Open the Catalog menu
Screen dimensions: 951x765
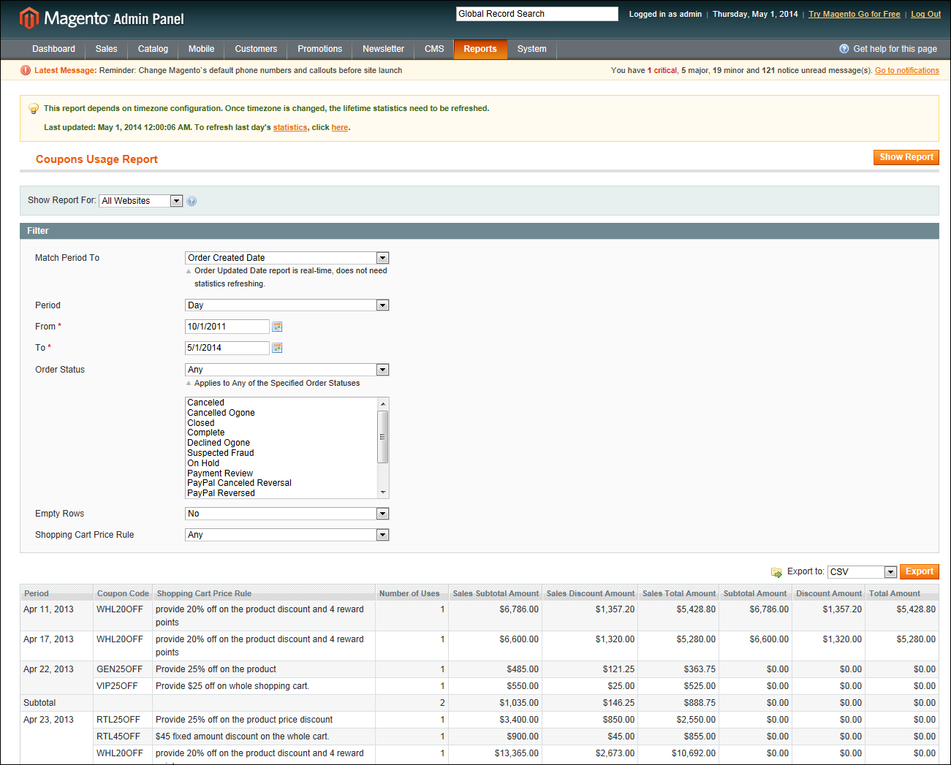click(x=153, y=49)
